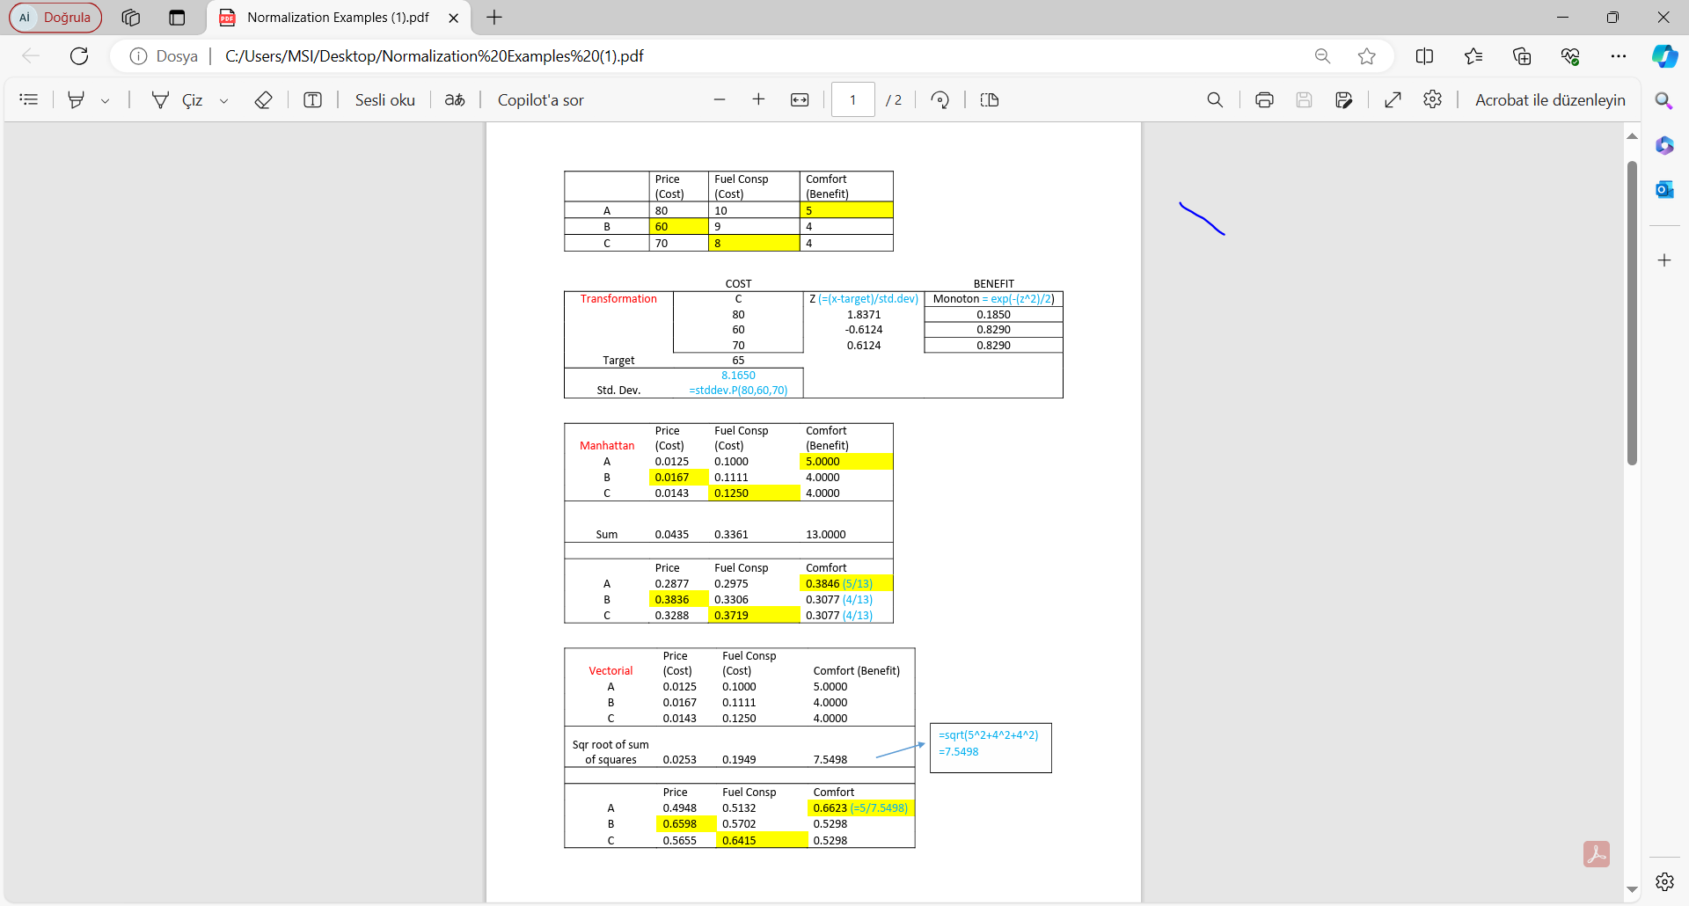Screen dimensions: 1689x906
Task: Open split screen view
Action: [1425, 56]
